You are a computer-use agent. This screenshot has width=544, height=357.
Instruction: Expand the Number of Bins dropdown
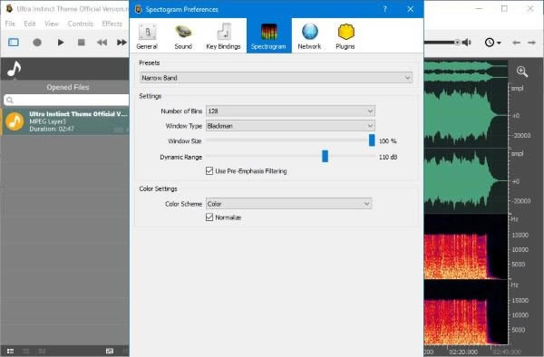coord(290,111)
